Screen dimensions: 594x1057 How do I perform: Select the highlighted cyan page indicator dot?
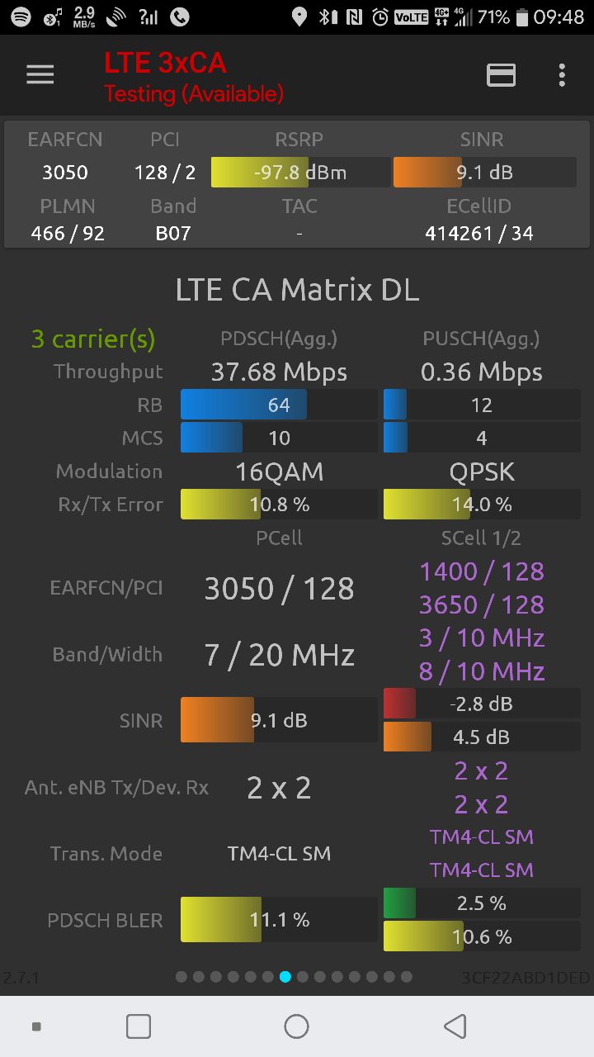tap(285, 977)
